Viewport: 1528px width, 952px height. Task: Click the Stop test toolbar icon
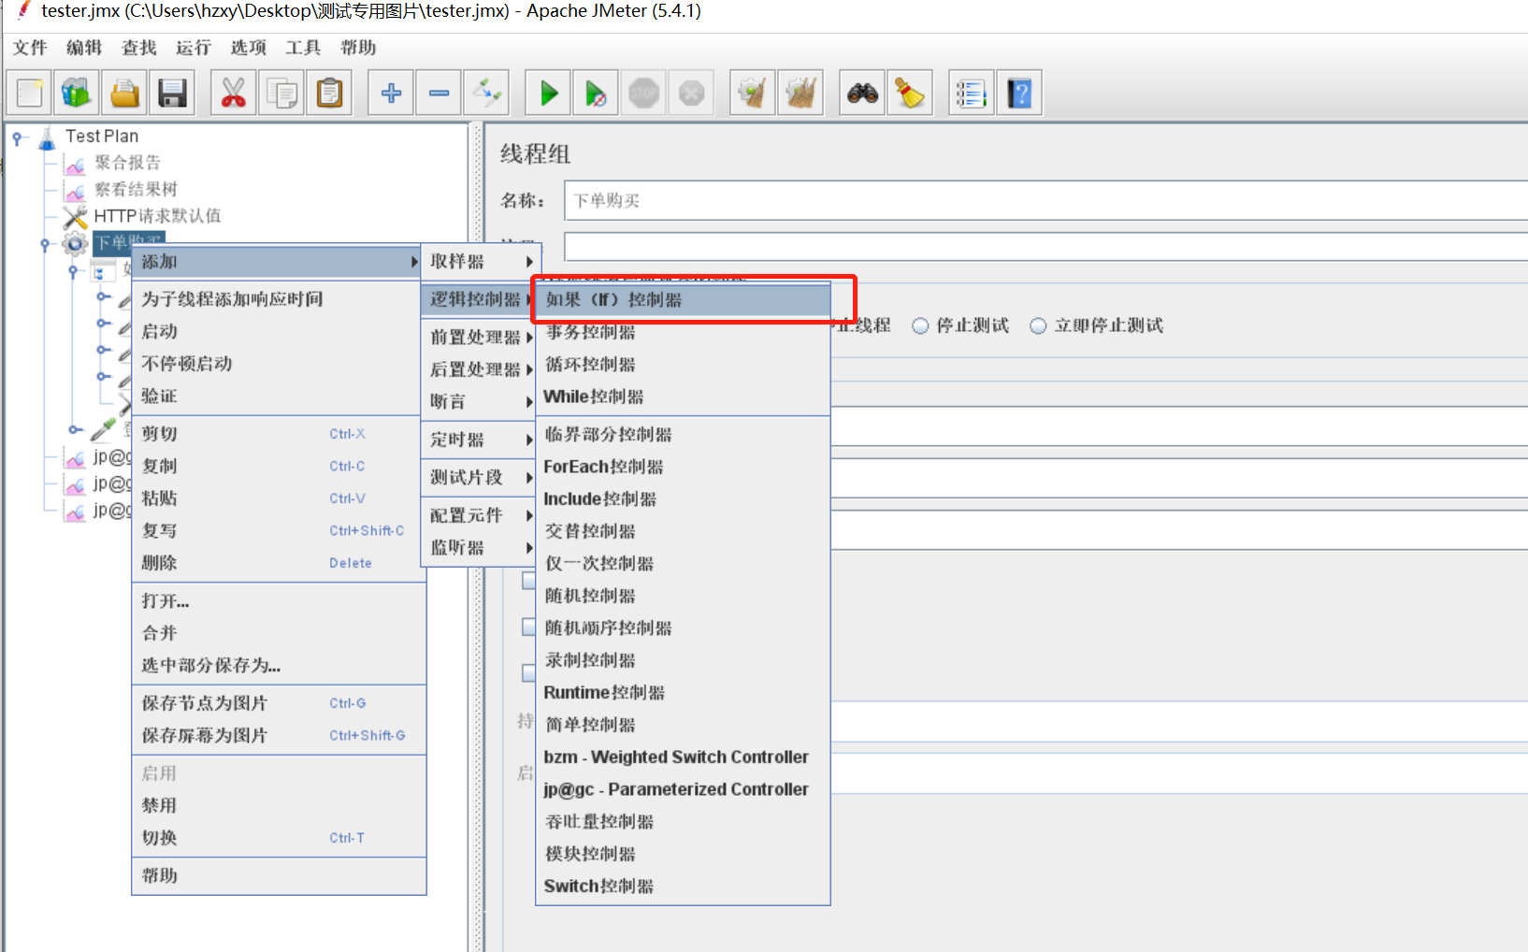coord(643,93)
